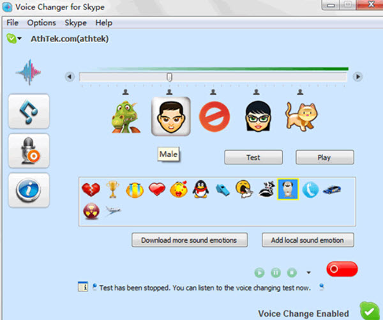Play the airplane sound emotion

click(x=112, y=210)
